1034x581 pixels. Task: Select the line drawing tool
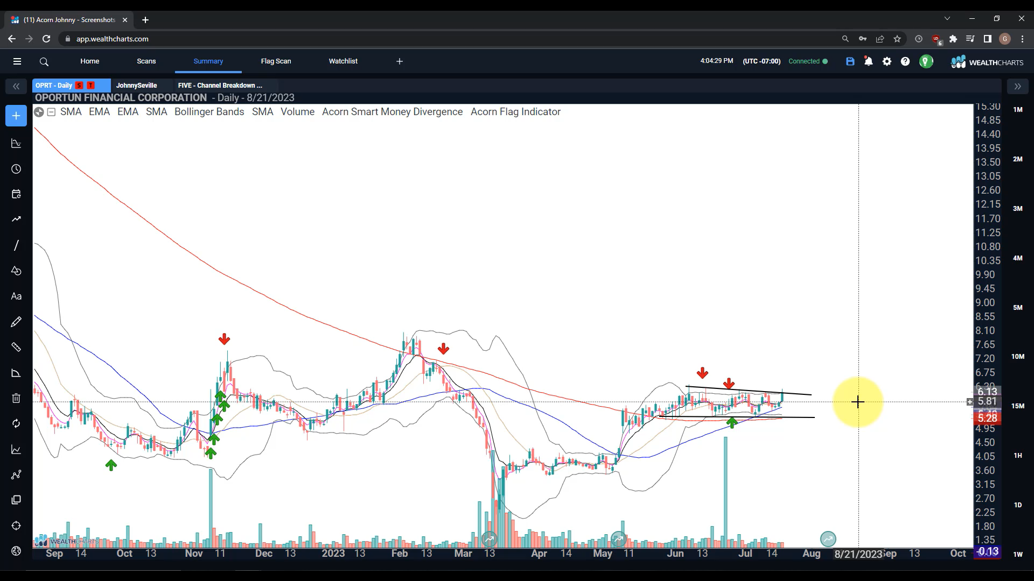(x=16, y=245)
